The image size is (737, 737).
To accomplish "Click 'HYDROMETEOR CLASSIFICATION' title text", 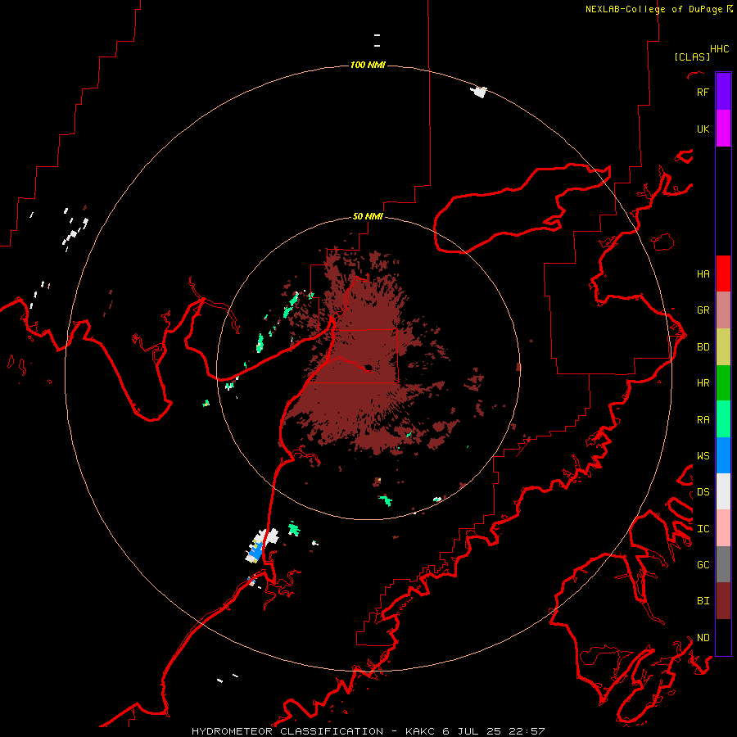I will [287, 731].
